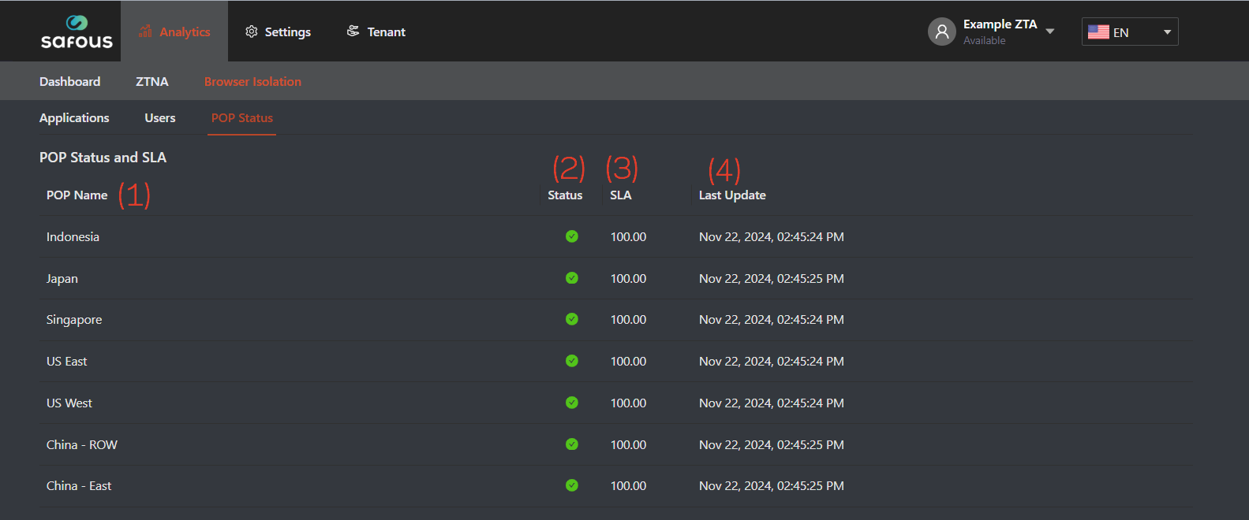1249x520 pixels.
Task: Open the Tenant menu
Action: point(376,32)
